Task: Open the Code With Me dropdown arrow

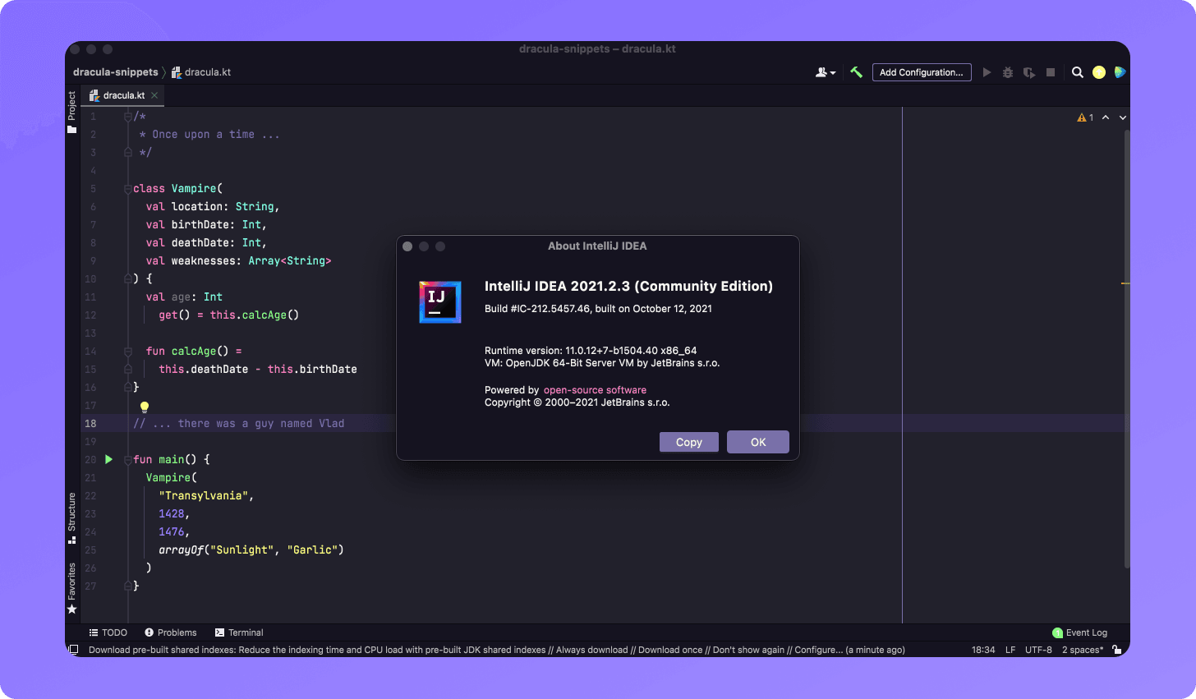Action: 834,72
